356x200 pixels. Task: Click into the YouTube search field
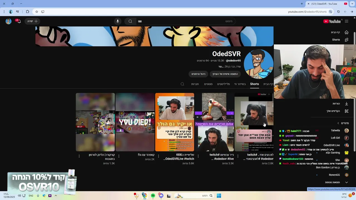pos(185,21)
